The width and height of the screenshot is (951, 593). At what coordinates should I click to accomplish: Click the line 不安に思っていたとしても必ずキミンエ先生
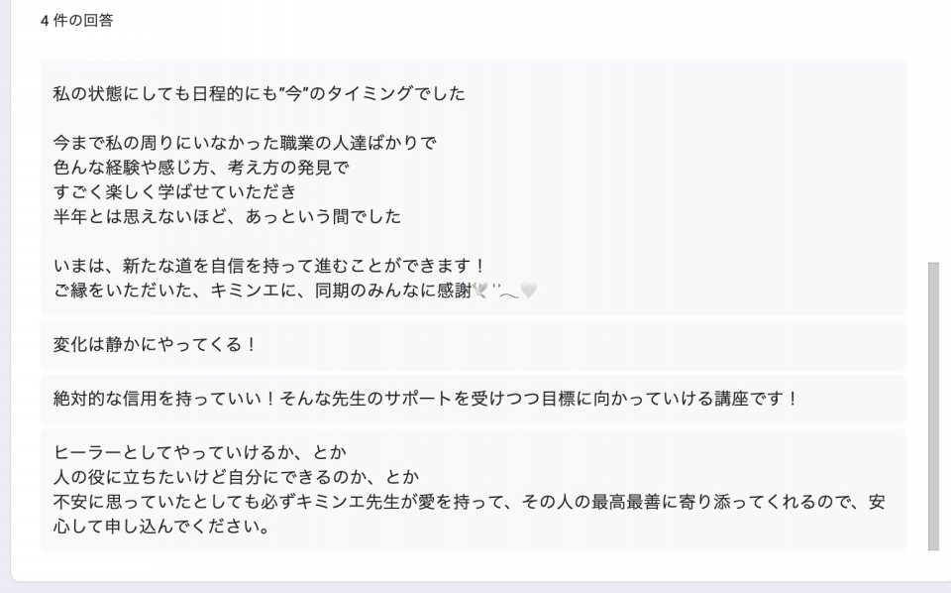pos(470,502)
